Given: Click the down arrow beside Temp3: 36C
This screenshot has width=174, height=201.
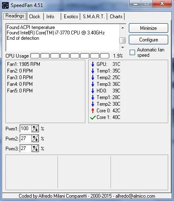Looking at the screenshot, I should [93, 84].
